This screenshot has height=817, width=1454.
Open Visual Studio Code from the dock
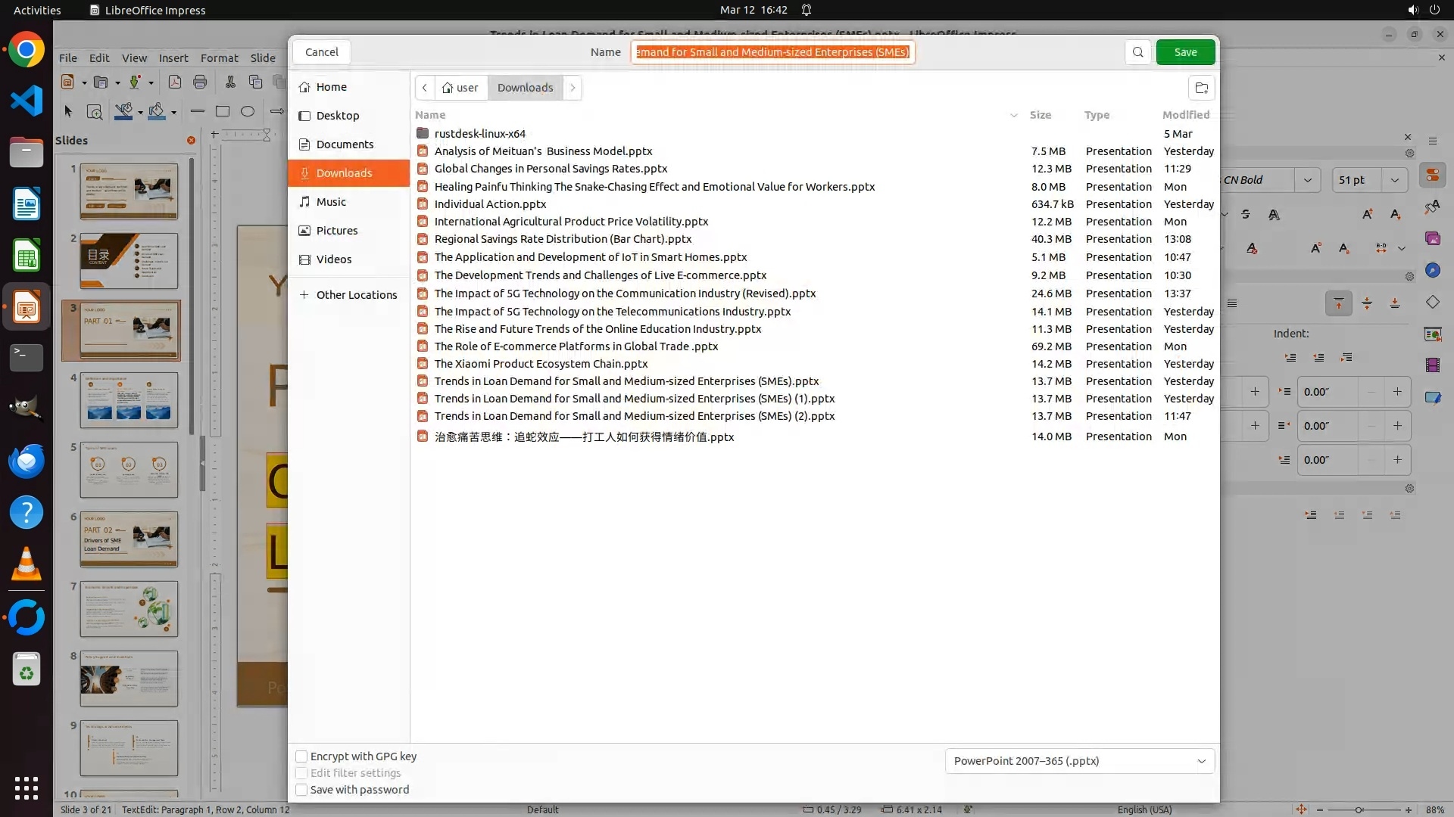[x=27, y=101]
